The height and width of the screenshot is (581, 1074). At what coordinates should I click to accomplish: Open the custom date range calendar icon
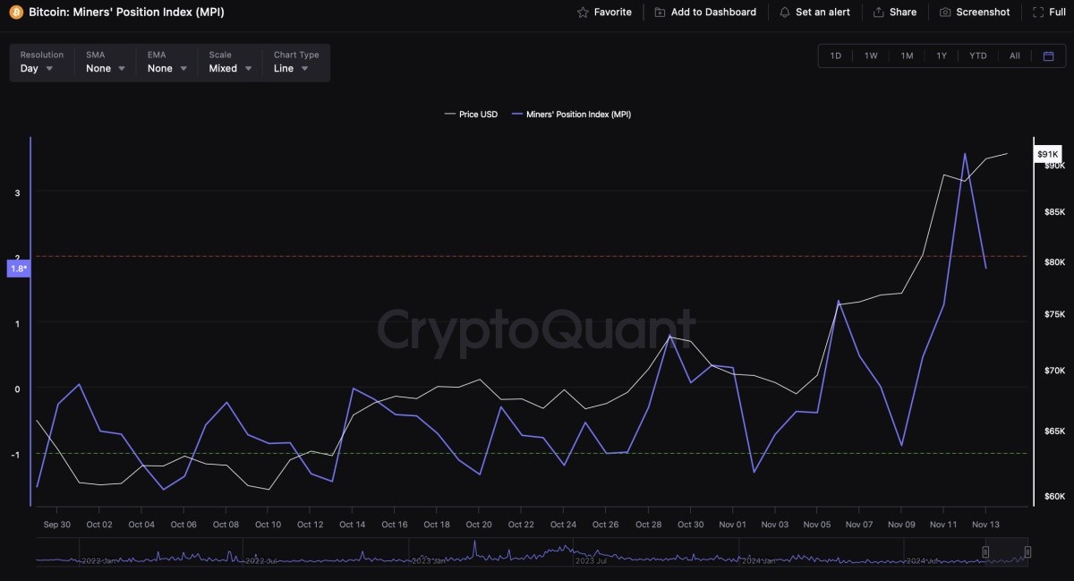(x=1050, y=55)
